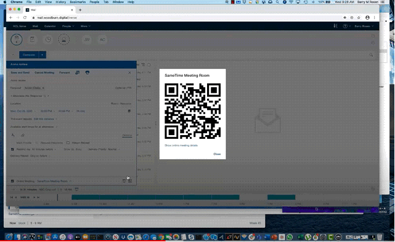This screenshot has height=242, width=395.
Task: Open the waiting-for clock icon
Action: point(48,40)
